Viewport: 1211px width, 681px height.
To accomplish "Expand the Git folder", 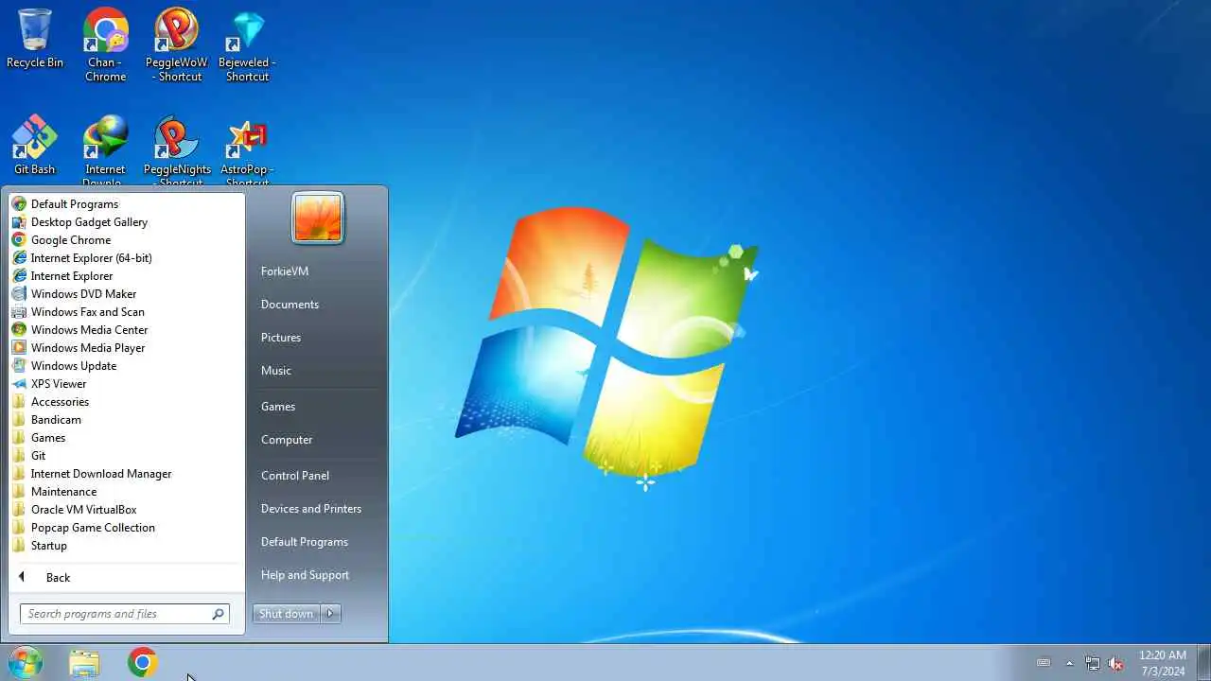I will (x=127, y=456).
